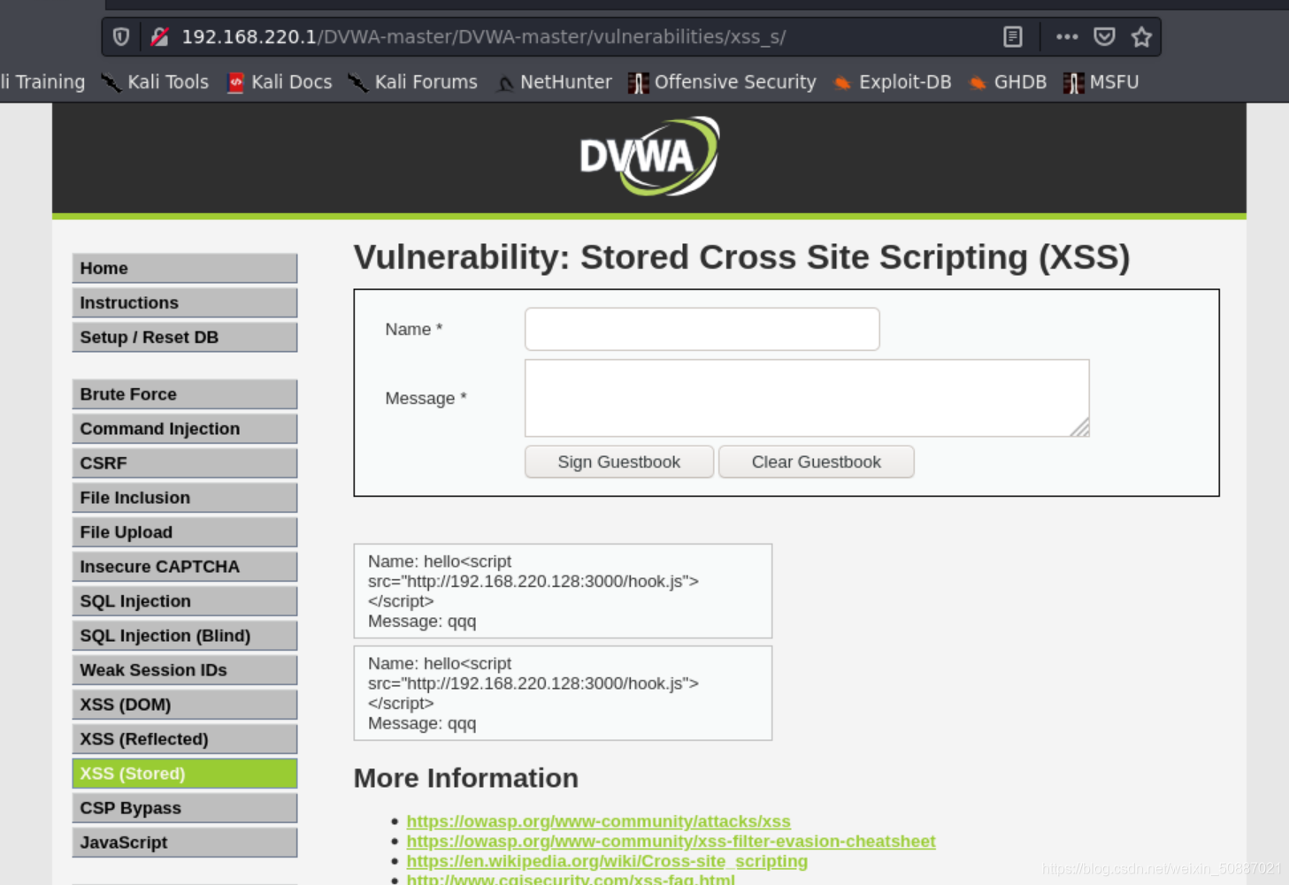Screen dimensions: 1289x885
Task: Open the Kali Tools bookmark
Action: pos(155,82)
